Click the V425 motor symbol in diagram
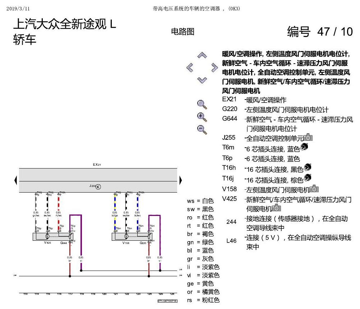The width and height of the screenshot is (360, 309). (47, 236)
